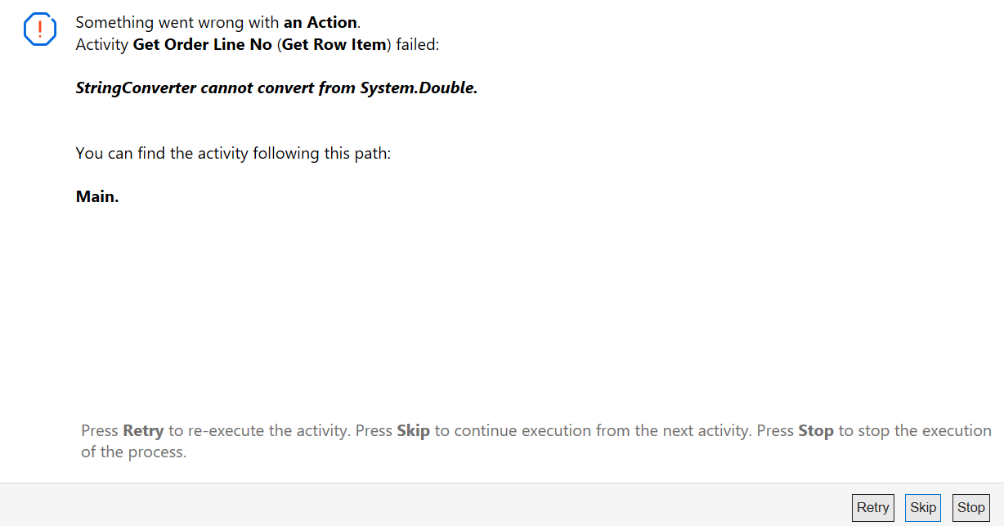The image size is (1004, 526).
Task: Click the 'System.Double' portion of the error
Action: click(x=418, y=87)
